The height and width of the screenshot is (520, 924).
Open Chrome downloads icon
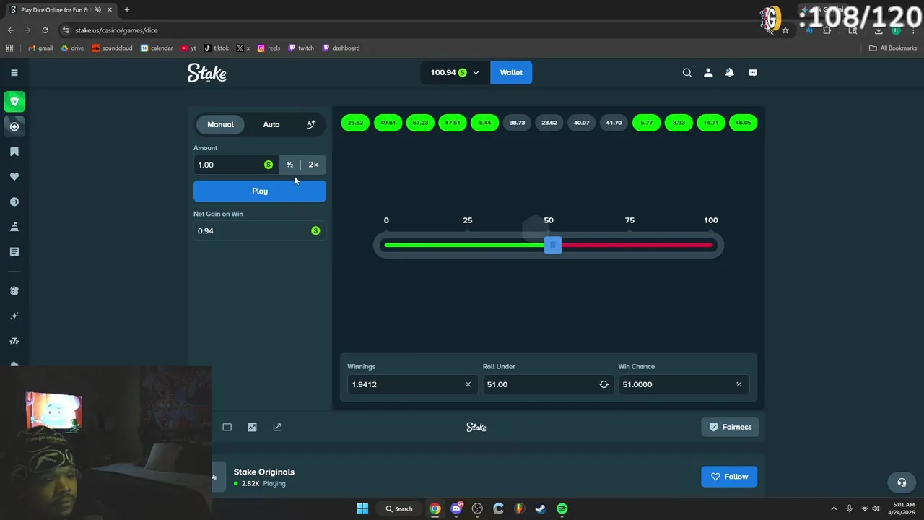tap(879, 30)
